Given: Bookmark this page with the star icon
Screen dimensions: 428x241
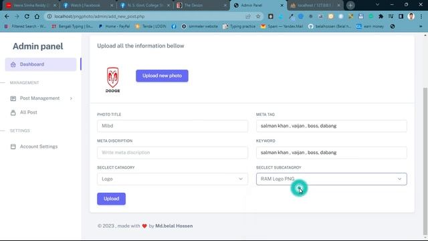Looking at the screenshot, I should [x=258, y=16].
